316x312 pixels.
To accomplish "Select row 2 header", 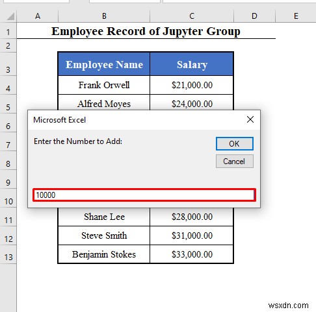I will [8, 45].
